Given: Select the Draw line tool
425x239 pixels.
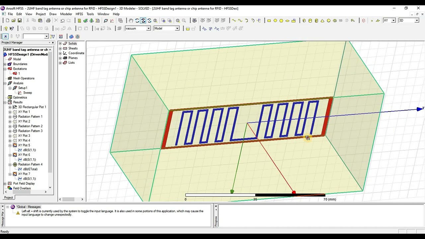Looking at the screenshot, I should coord(234,21).
